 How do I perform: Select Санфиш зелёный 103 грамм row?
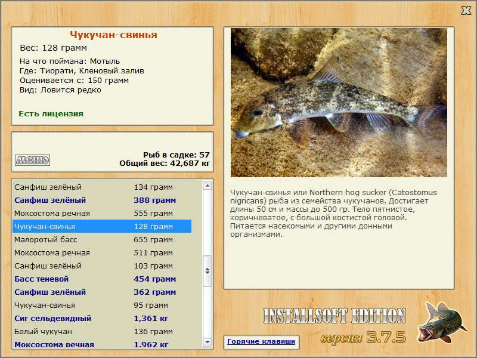pyautogui.click(x=102, y=266)
